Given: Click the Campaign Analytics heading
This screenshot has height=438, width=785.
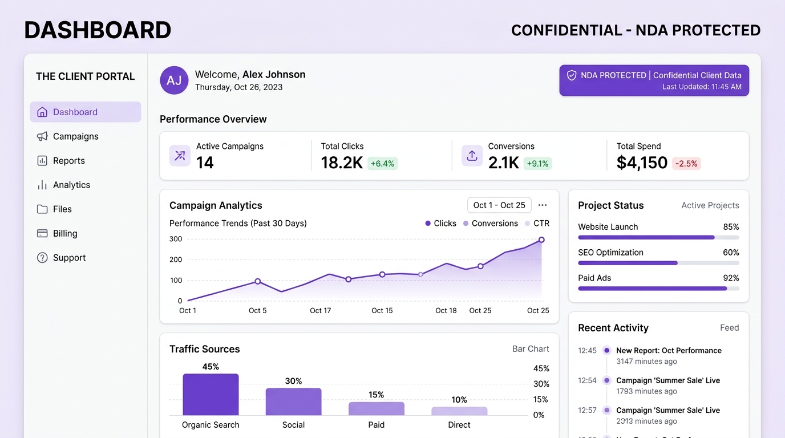Looking at the screenshot, I should (x=216, y=205).
